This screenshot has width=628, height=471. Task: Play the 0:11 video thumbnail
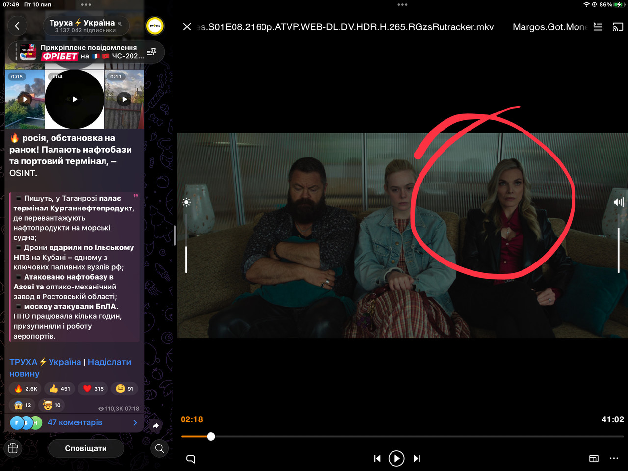[124, 99]
